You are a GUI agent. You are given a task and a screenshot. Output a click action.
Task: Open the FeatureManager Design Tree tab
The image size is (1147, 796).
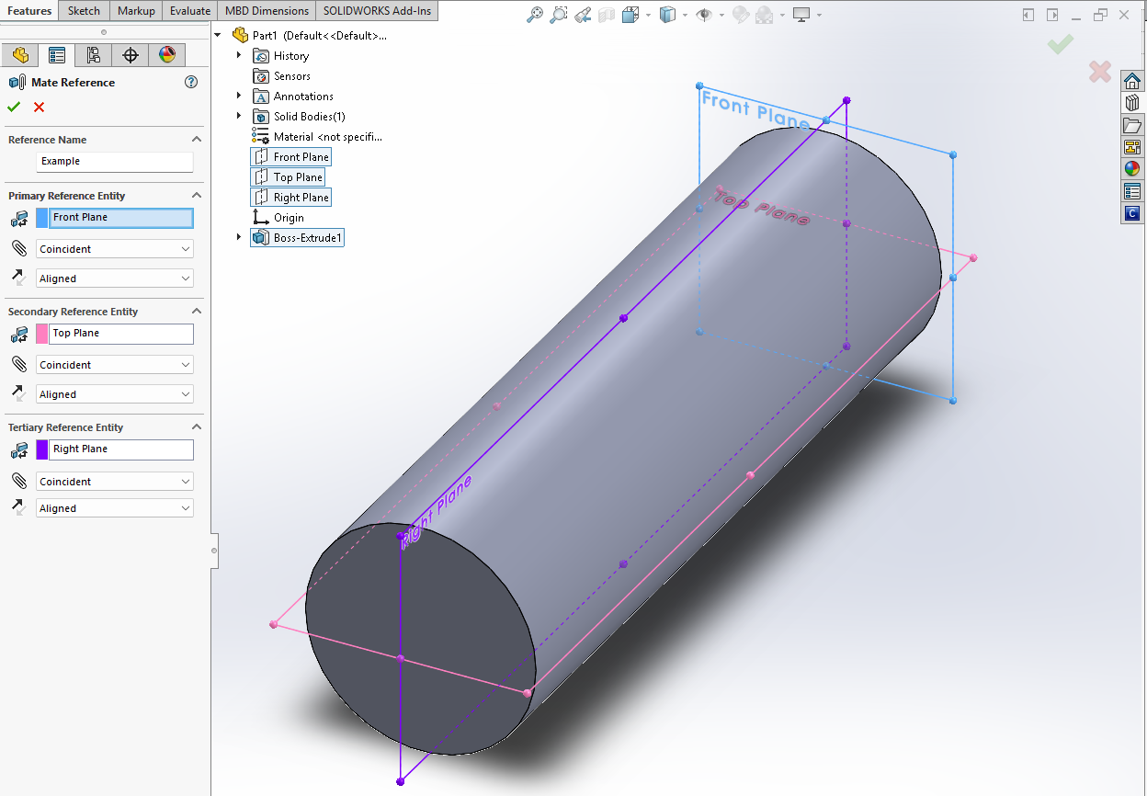[20, 55]
